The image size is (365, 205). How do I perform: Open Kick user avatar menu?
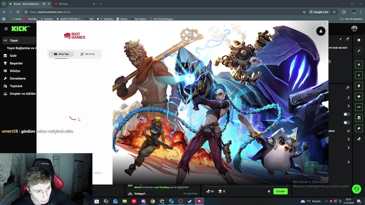coord(354,28)
